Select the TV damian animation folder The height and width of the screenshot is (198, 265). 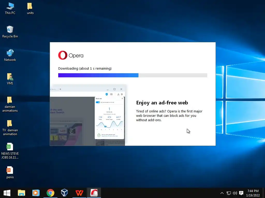[10, 128]
